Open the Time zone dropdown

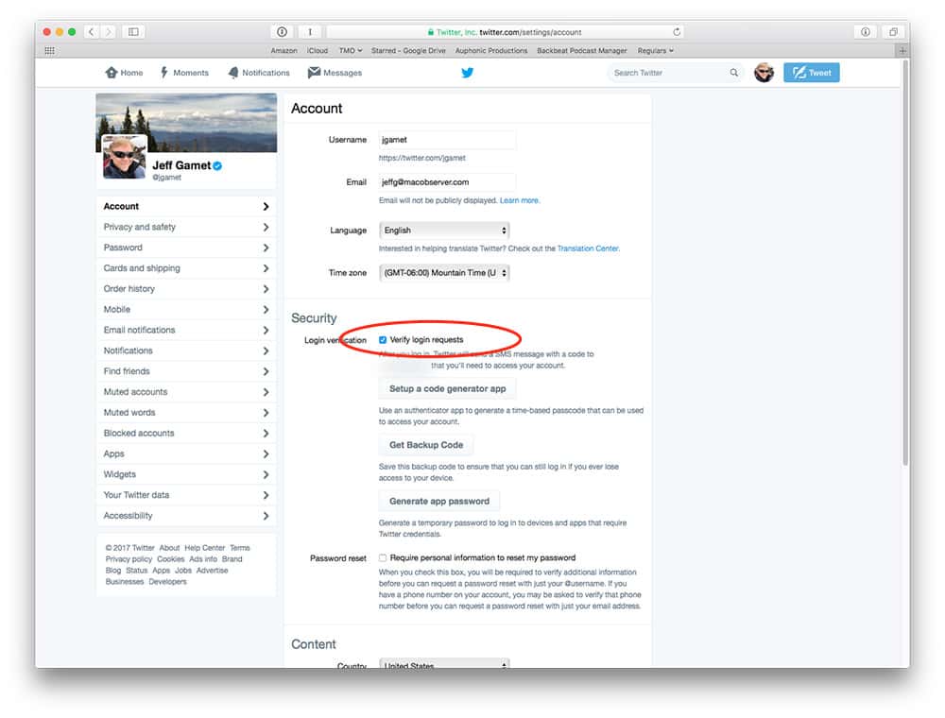pos(444,273)
